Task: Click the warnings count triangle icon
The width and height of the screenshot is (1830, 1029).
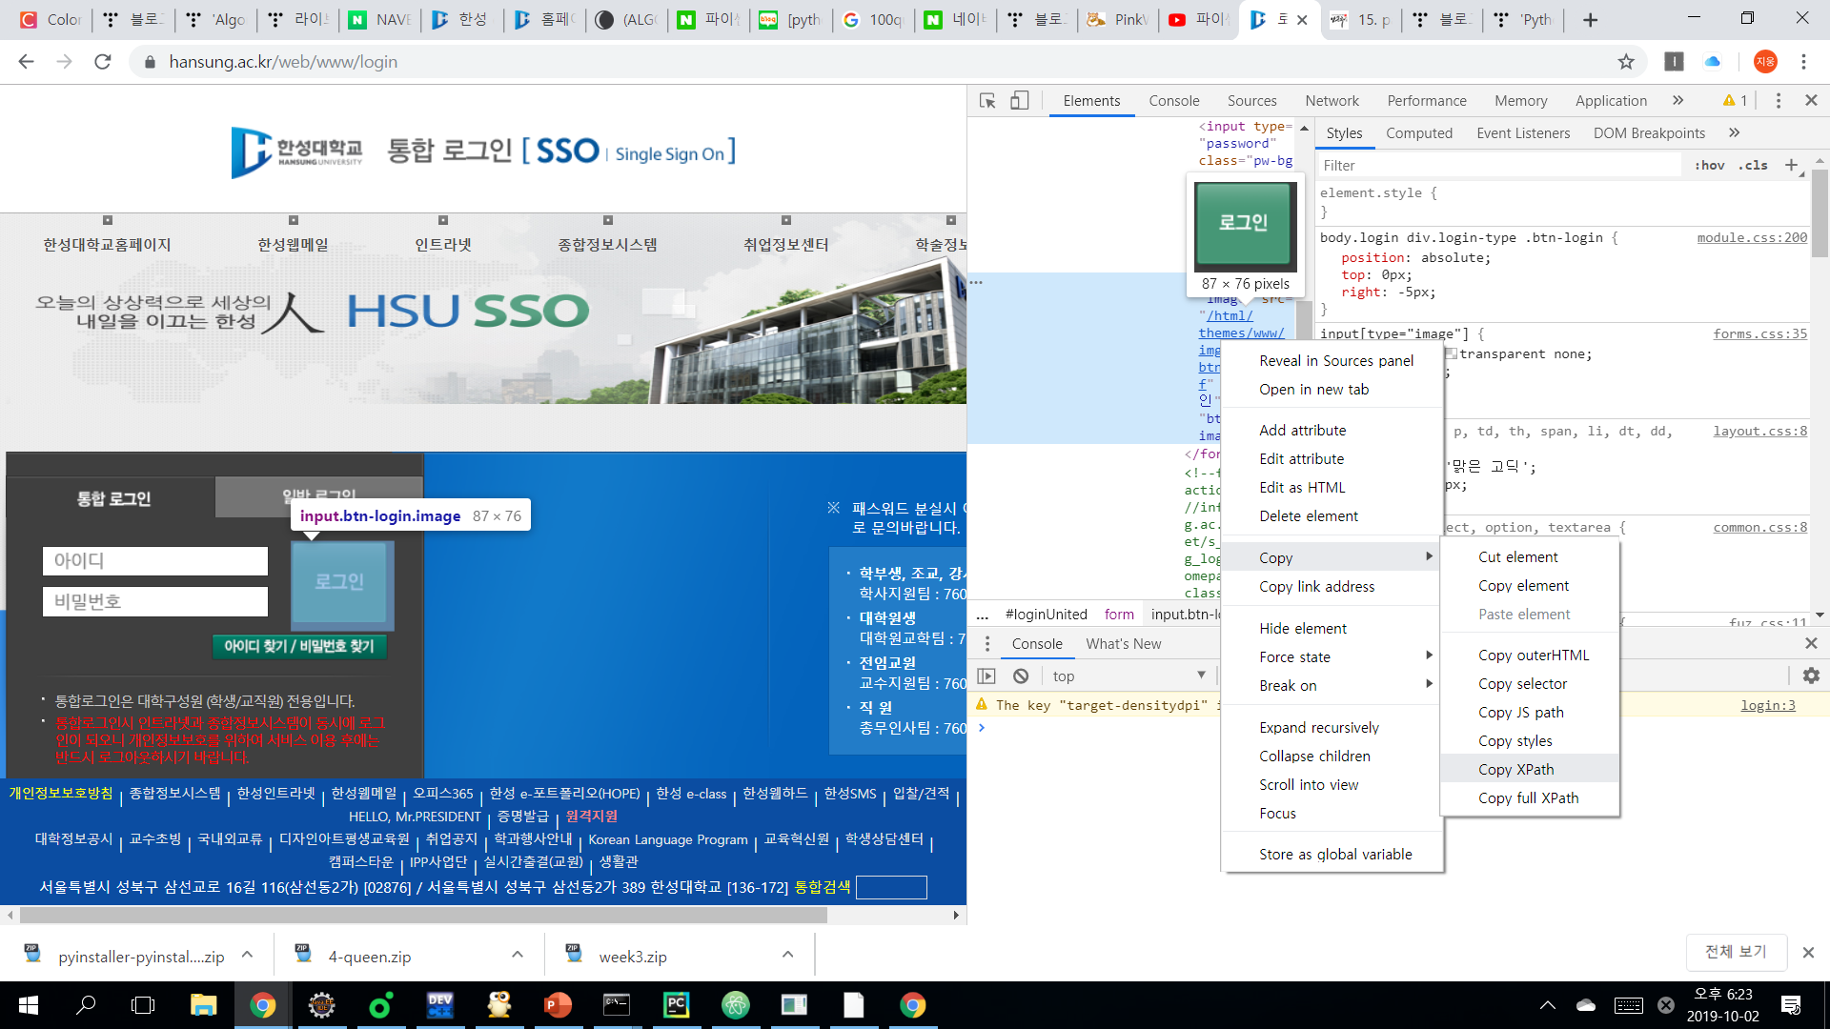Action: pyautogui.click(x=1729, y=101)
